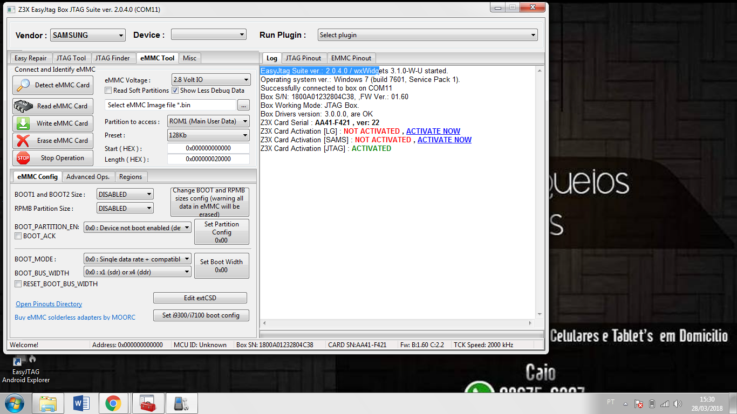Screen dimensions: 737x414
Task: Open the Regions tab
Action: (x=131, y=177)
